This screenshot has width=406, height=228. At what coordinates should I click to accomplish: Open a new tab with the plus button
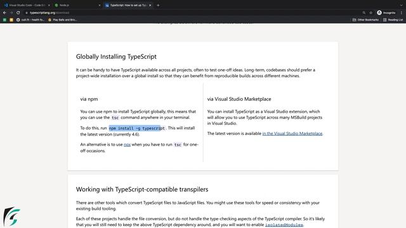tap(158, 5)
